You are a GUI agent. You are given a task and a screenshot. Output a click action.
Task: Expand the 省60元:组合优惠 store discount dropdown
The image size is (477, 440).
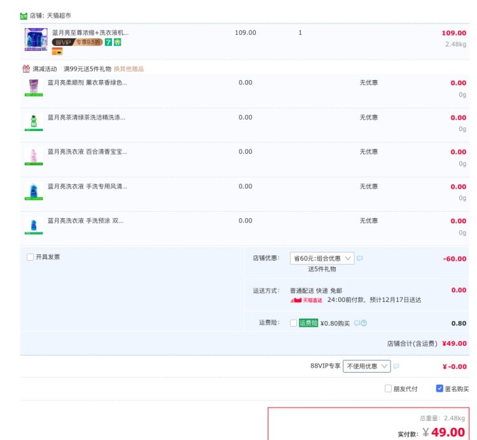tap(322, 258)
